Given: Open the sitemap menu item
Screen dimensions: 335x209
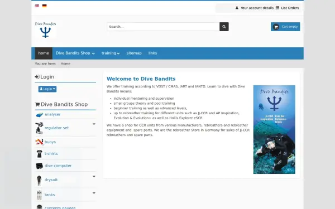Looking at the screenshot, I should [134, 54].
